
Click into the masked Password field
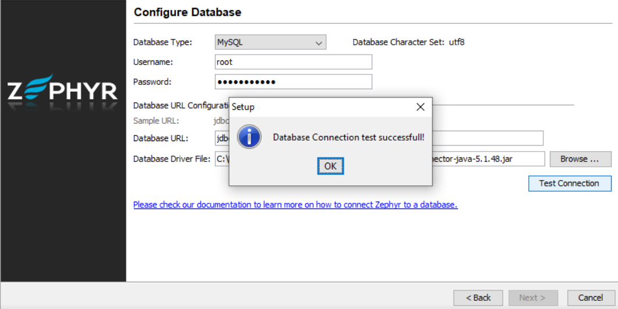[293, 82]
